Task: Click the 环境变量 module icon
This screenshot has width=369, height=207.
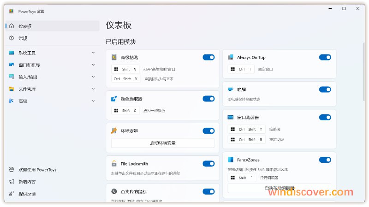Action: point(114,131)
